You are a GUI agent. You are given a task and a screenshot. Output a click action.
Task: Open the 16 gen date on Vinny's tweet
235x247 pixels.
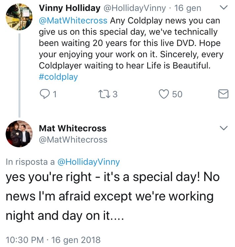(x=188, y=8)
